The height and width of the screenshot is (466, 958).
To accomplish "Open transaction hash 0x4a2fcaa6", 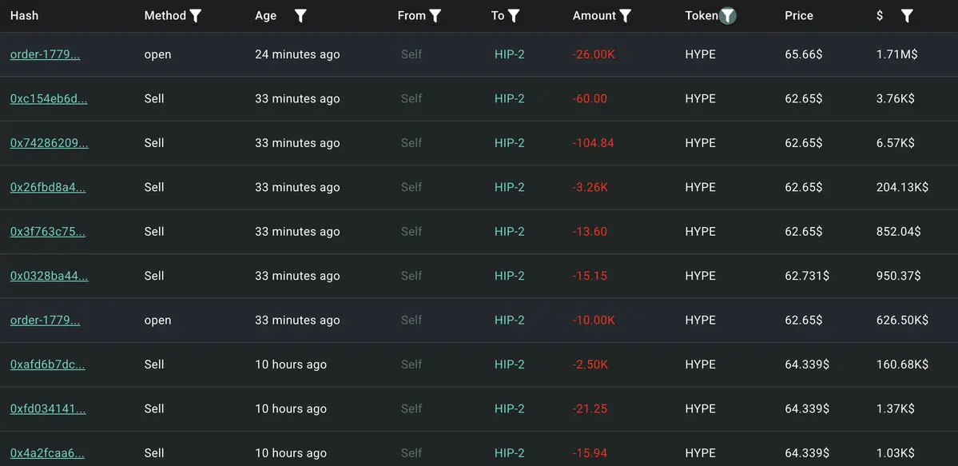I will (48, 453).
